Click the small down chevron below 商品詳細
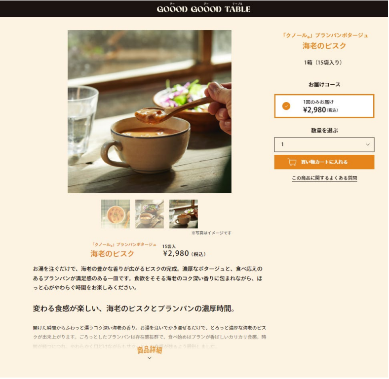 click(x=150, y=358)
